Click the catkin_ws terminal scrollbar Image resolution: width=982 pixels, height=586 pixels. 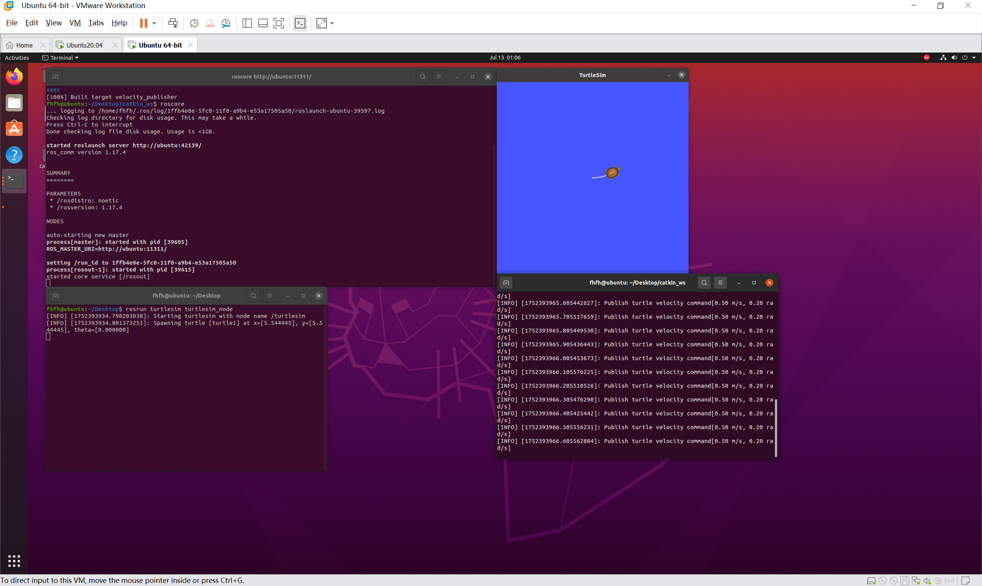(x=776, y=428)
